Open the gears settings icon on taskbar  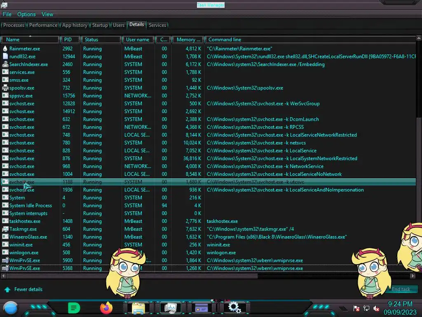(x=234, y=307)
